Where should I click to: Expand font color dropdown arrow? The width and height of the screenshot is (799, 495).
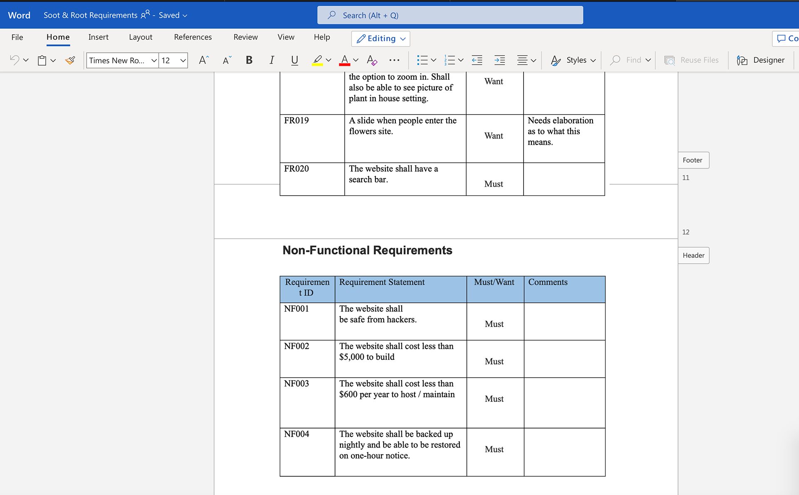tap(356, 60)
